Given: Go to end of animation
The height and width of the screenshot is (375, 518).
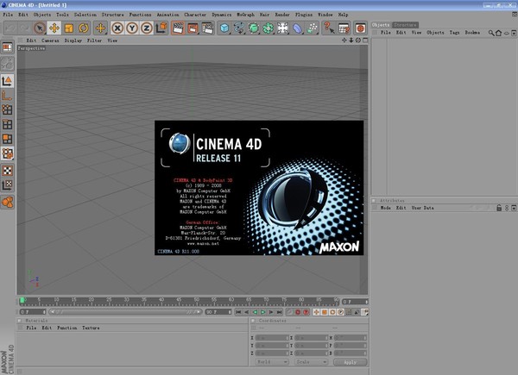Looking at the screenshot, I should pos(280,312).
